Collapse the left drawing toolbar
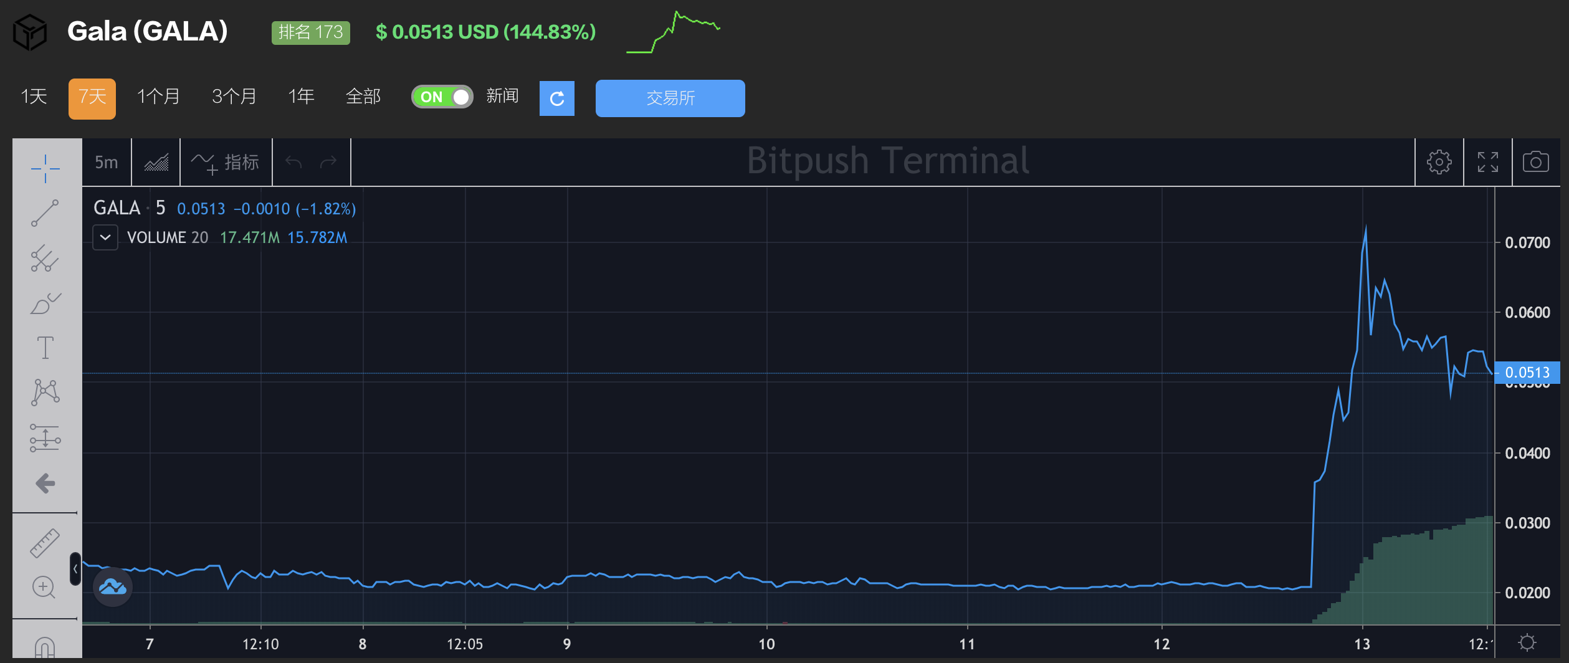Viewport: 1569px width, 663px height. coord(75,568)
